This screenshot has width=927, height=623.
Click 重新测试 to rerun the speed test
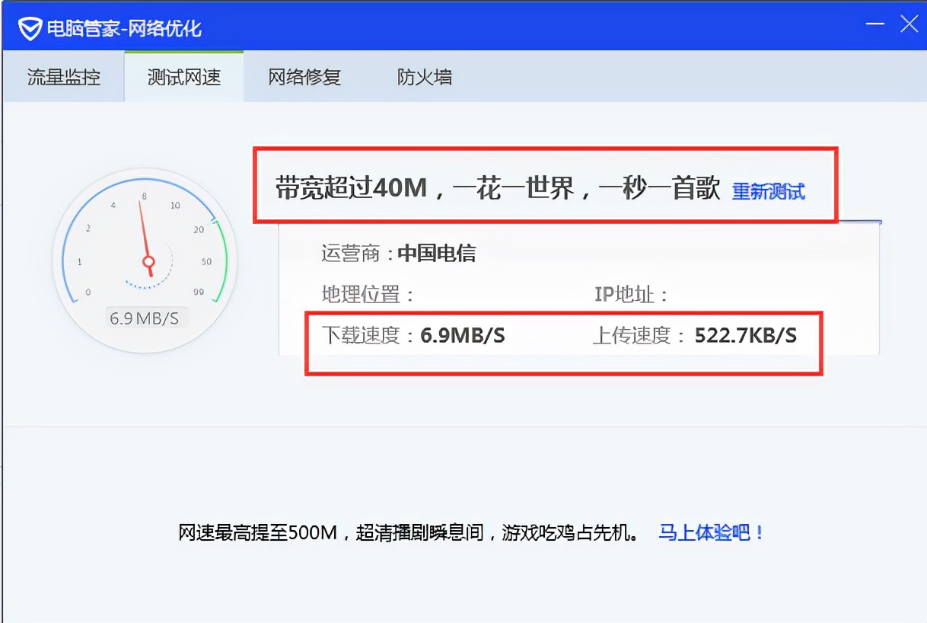tap(769, 192)
